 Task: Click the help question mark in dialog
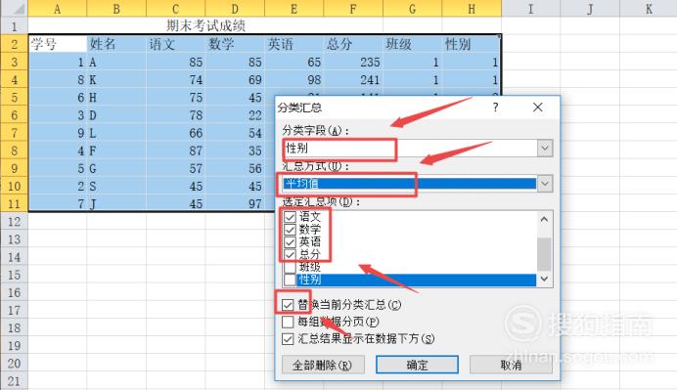[495, 107]
